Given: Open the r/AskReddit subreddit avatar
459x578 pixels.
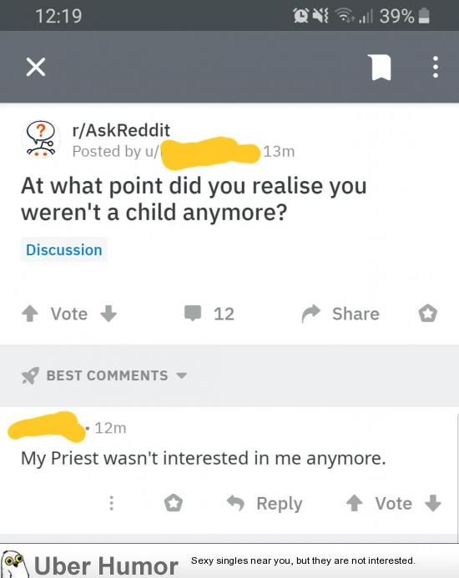Looking at the screenshot, I should click(41, 139).
